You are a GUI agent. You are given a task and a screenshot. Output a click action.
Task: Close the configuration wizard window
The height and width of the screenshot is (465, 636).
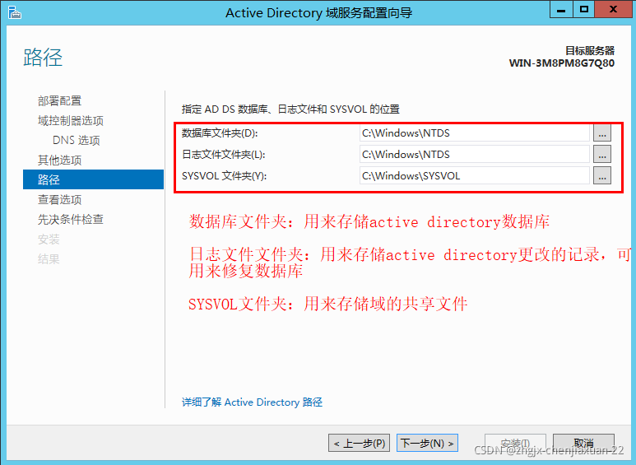tap(613, 9)
